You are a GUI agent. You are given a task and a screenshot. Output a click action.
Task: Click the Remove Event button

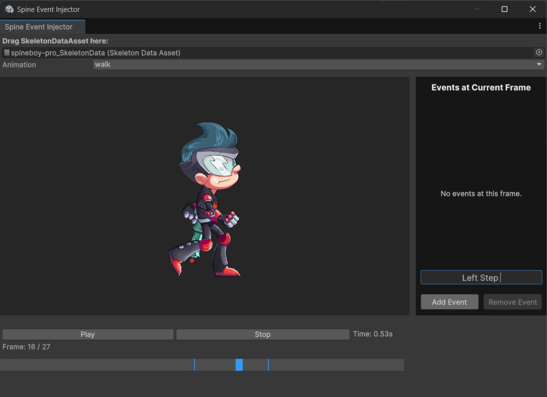512,302
